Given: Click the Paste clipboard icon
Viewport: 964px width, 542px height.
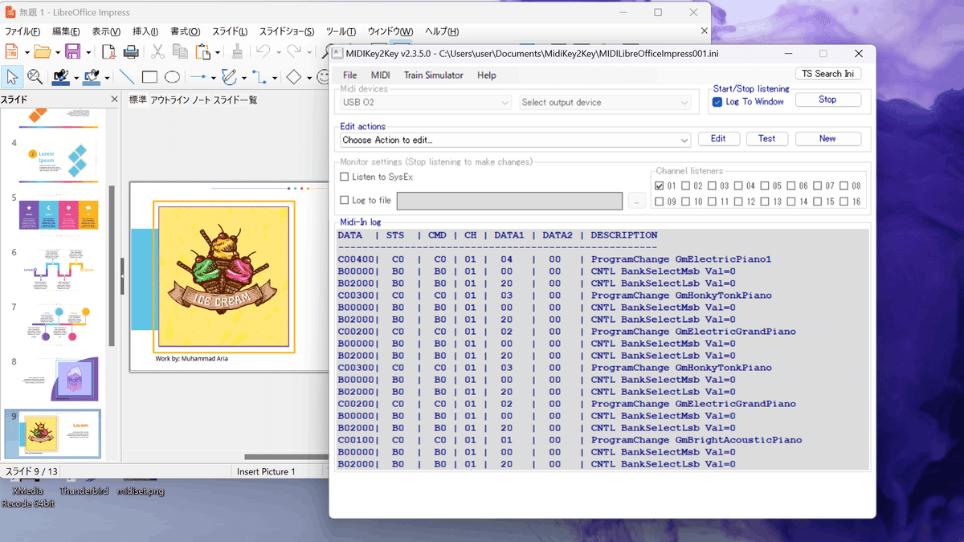Looking at the screenshot, I should pos(203,52).
